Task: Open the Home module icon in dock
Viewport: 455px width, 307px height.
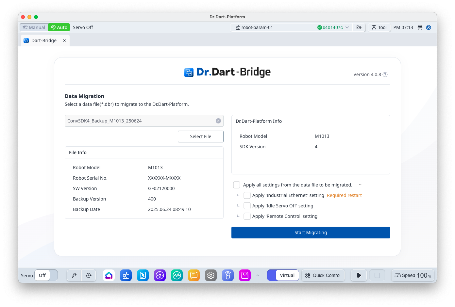Action: tap(109, 275)
